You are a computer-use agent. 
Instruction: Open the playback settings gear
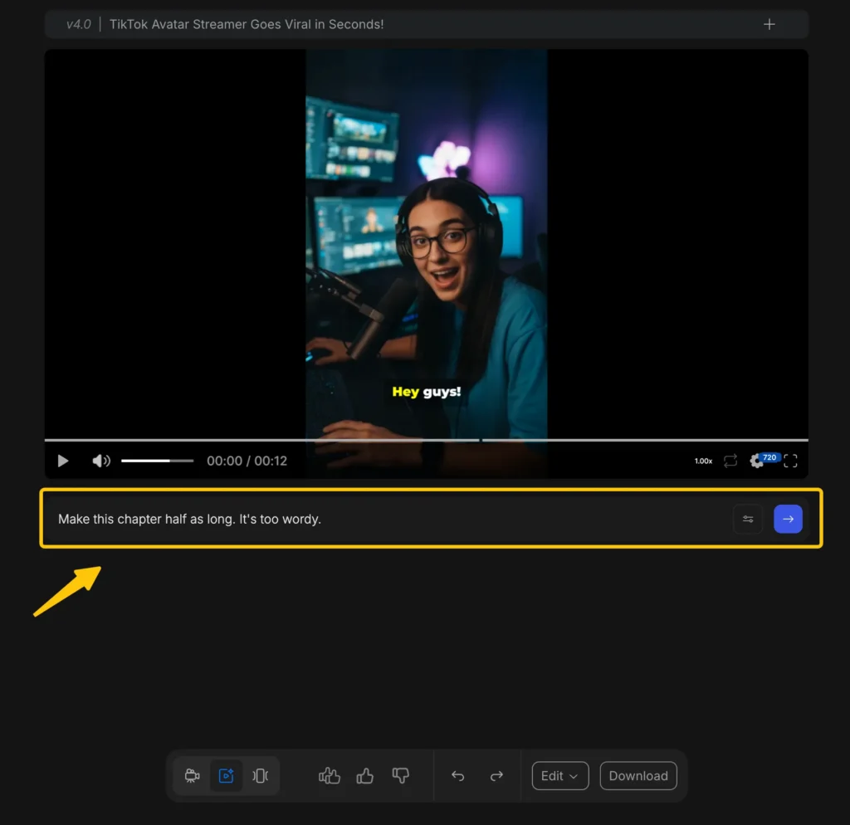[x=758, y=460]
